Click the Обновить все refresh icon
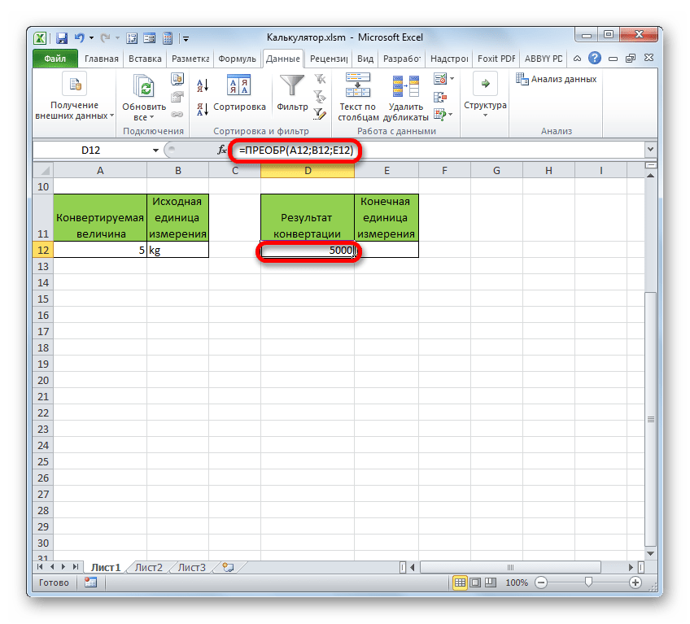Viewport: 690px width, 624px height. point(144,85)
